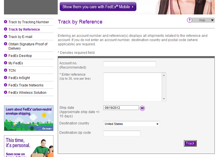Open FedEx Desktop link
Image resolution: width=219 pixels, height=157 pixels.
[x=20, y=56]
